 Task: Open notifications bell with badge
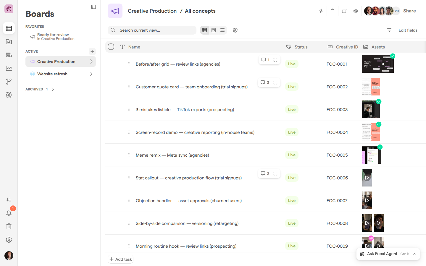click(x=9, y=213)
